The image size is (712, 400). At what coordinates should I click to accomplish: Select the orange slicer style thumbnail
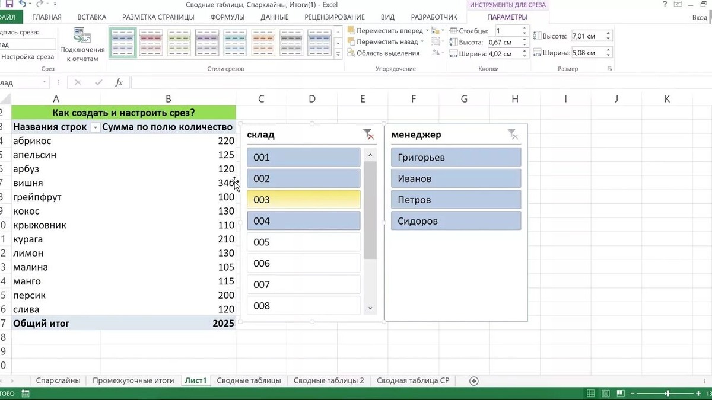[263, 43]
